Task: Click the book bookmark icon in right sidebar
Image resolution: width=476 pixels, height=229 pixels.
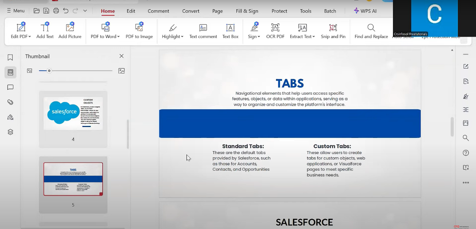Action: tap(466, 167)
